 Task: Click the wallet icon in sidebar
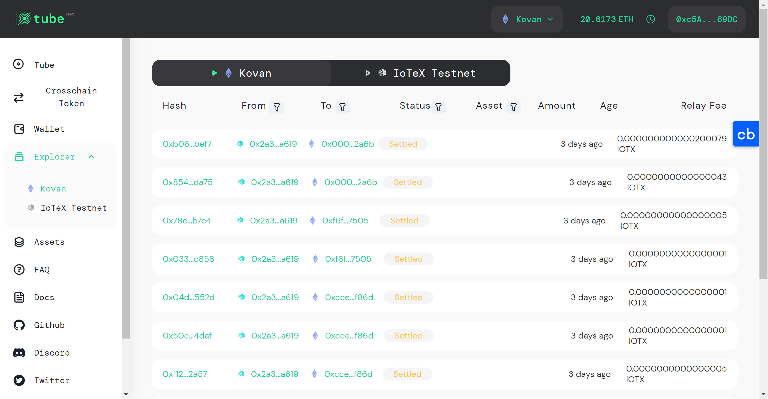19,129
